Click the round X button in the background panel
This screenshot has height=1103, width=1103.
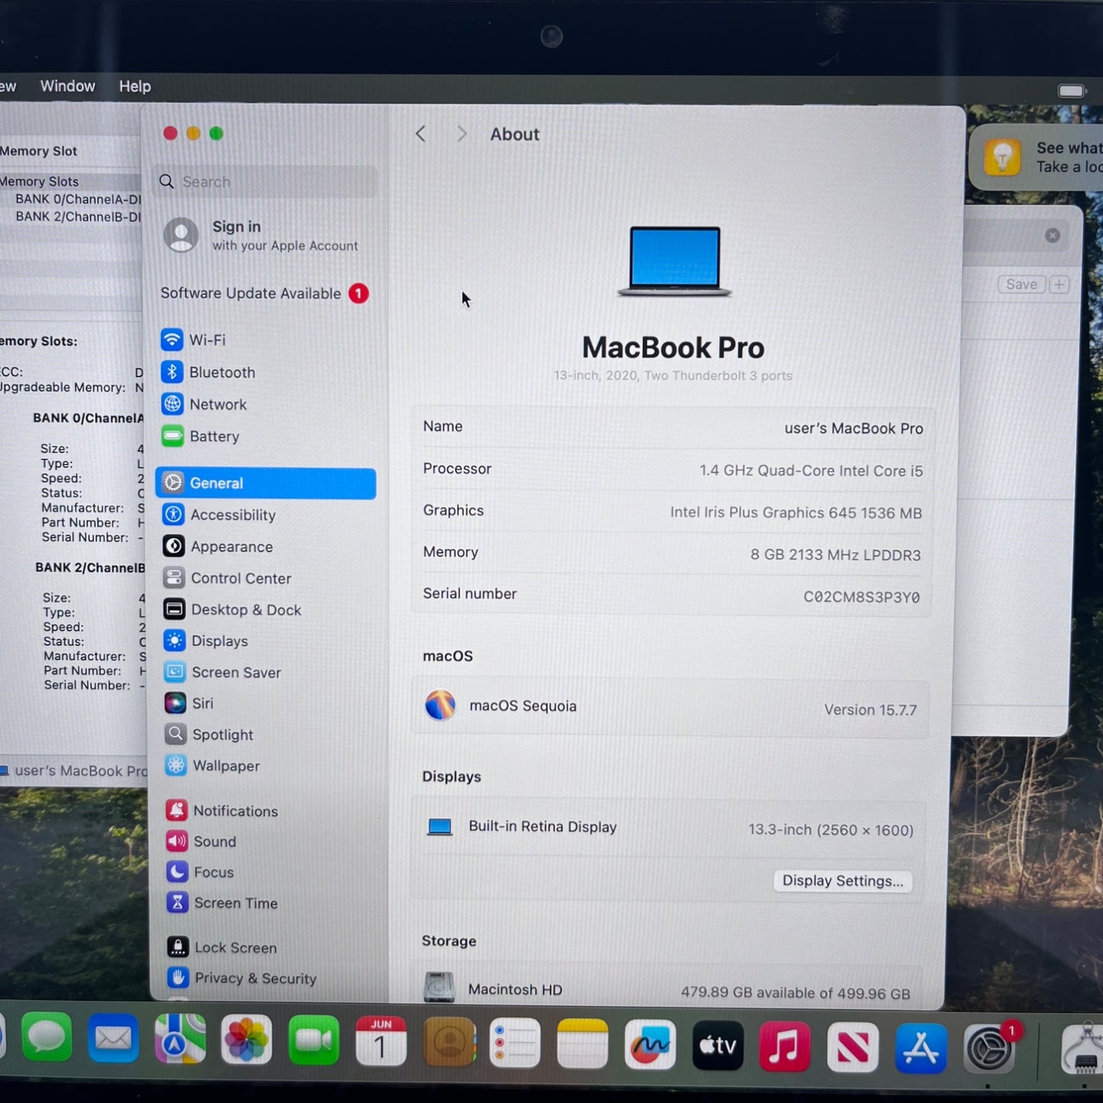coord(1053,235)
